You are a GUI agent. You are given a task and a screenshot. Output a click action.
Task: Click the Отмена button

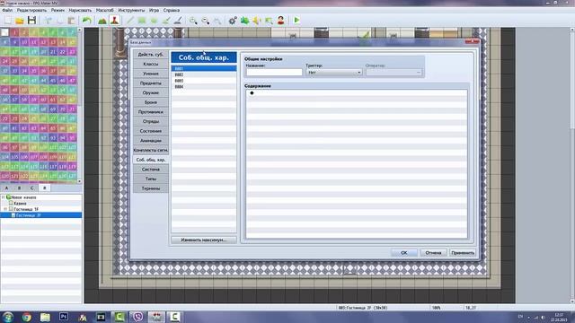tap(433, 253)
